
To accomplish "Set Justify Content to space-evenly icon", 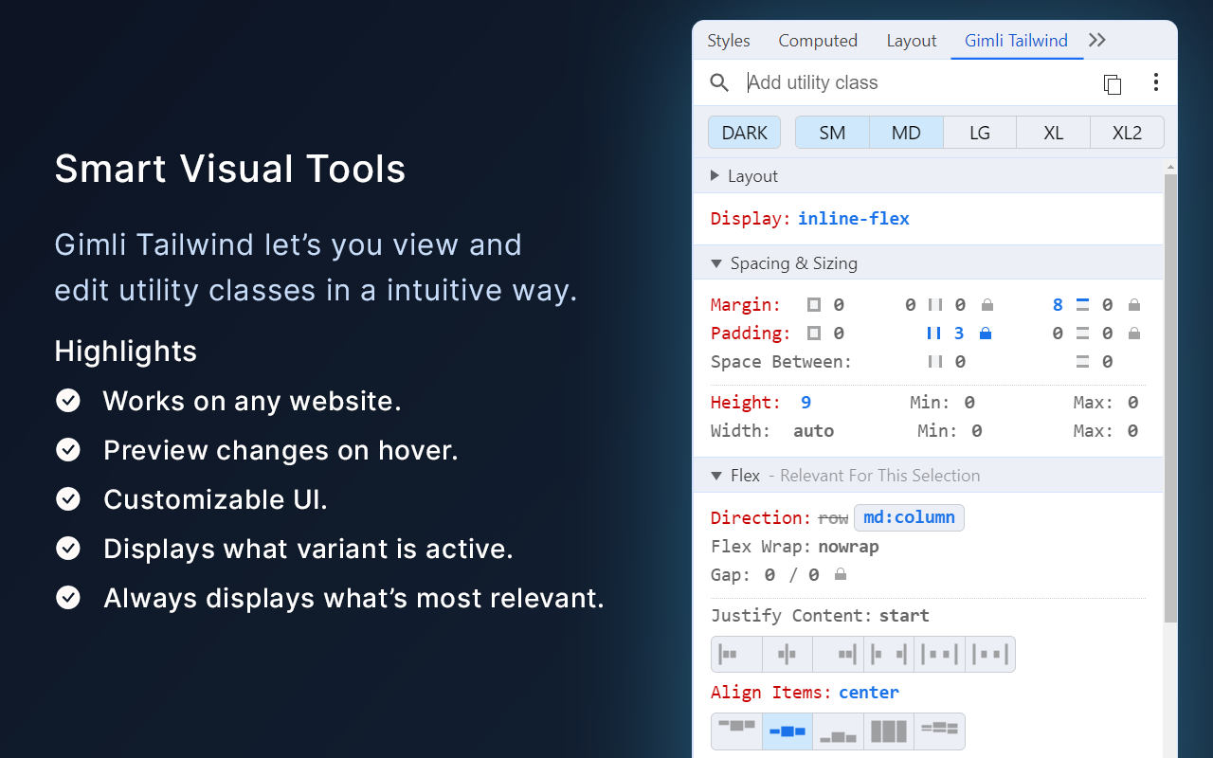I will tap(990, 654).
